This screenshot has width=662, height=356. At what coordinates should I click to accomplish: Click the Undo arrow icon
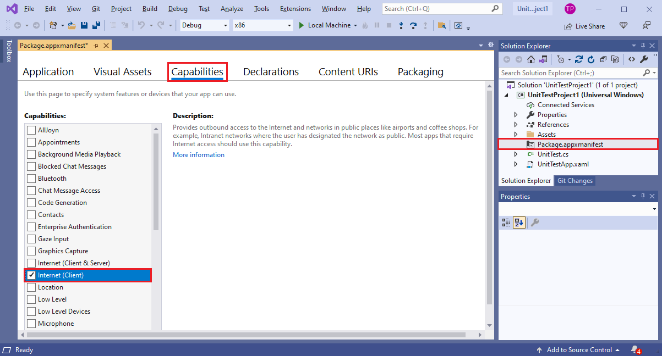141,25
